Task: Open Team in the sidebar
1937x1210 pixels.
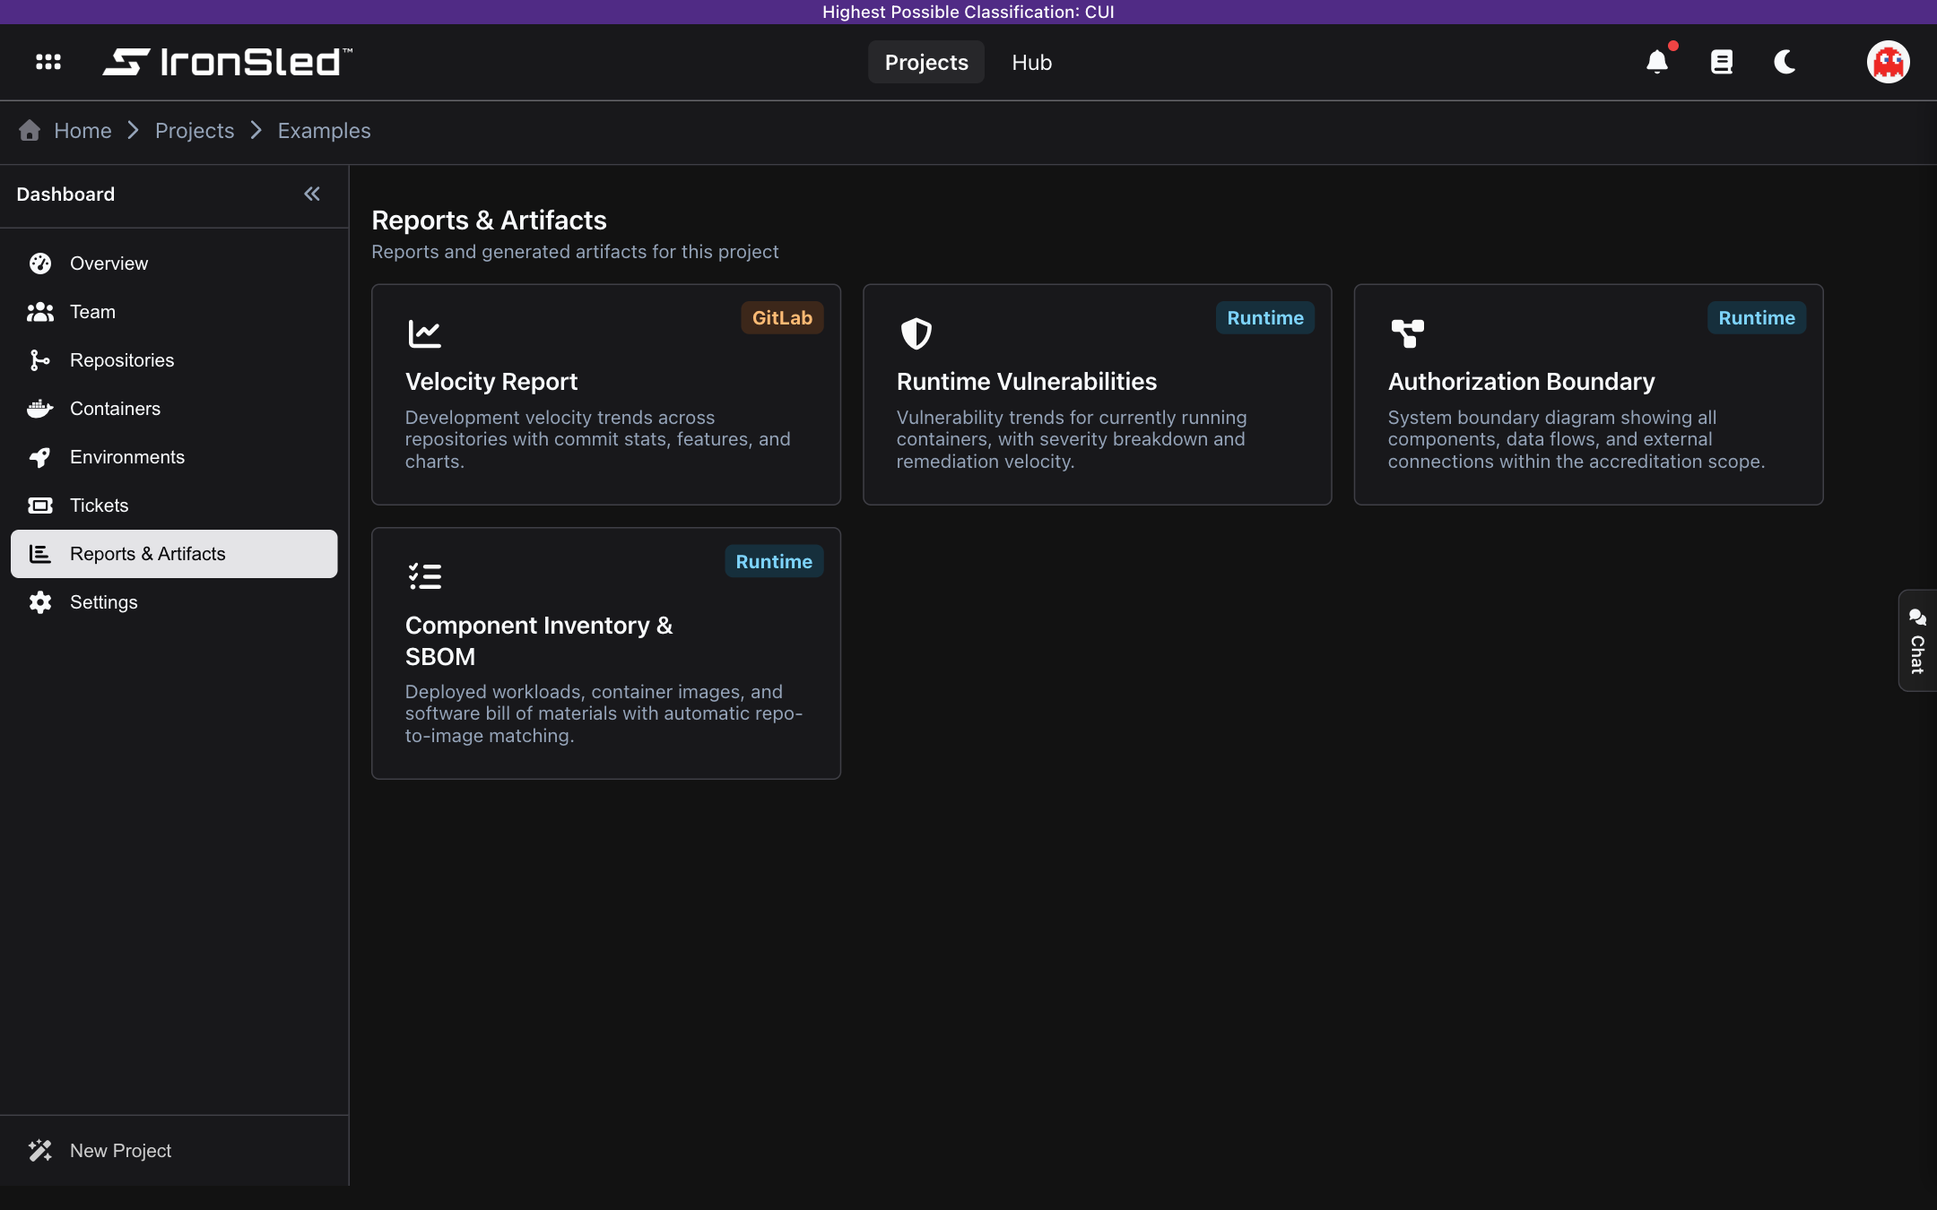Action: coord(174,312)
